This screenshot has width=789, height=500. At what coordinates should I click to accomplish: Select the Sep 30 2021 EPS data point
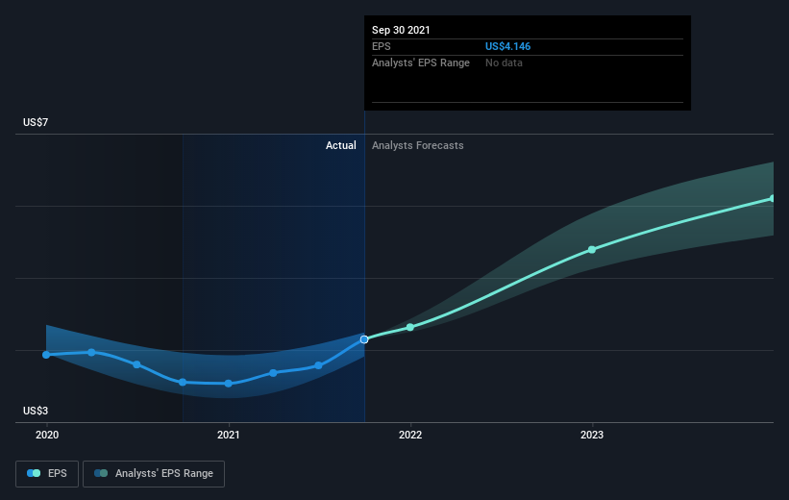click(x=364, y=339)
